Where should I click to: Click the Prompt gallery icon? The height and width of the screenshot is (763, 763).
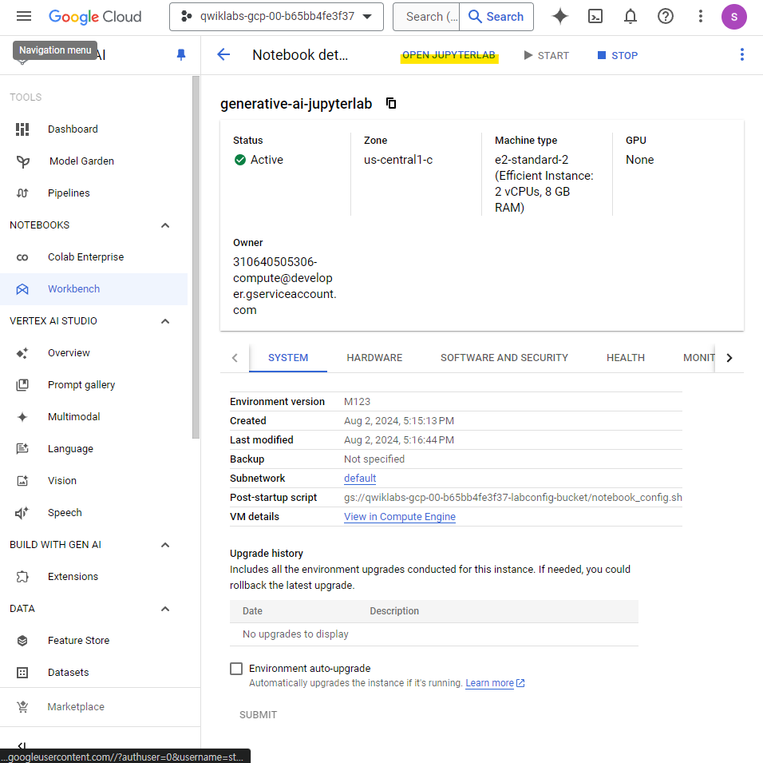[22, 385]
